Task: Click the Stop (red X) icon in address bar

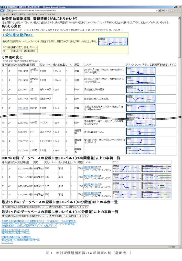Action: (x=167, y=11)
